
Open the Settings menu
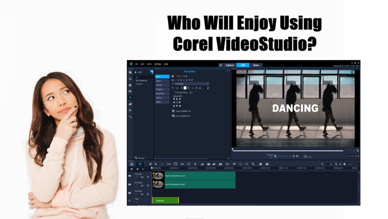point(158,64)
